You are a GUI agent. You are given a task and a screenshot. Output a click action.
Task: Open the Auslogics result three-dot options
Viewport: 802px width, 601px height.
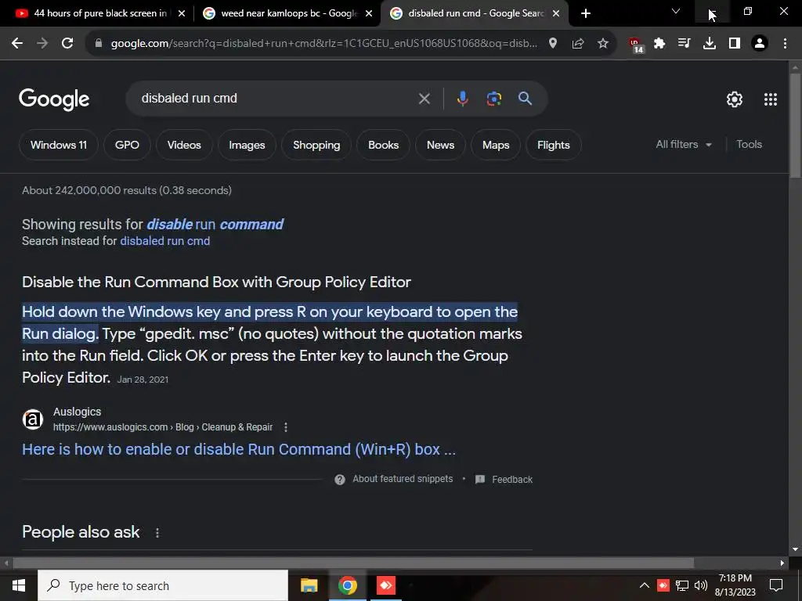[286, 427]
